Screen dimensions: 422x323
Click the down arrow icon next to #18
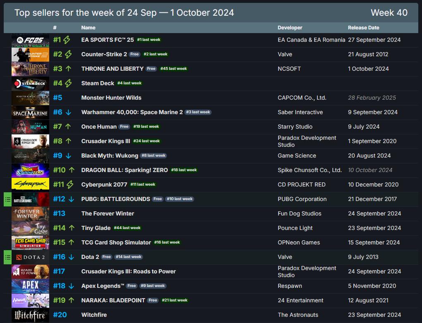pos(71,286)
